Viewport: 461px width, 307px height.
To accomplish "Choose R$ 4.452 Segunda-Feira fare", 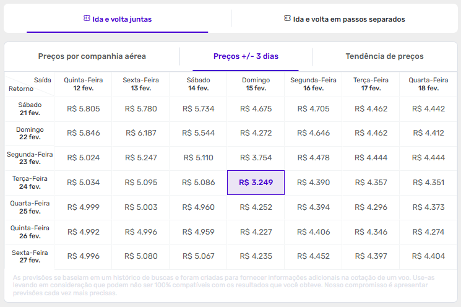I will click(313, 257).
